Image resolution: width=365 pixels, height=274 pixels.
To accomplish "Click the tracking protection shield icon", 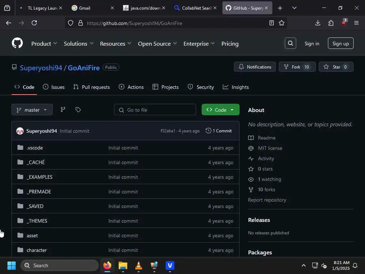I will 71,23.
